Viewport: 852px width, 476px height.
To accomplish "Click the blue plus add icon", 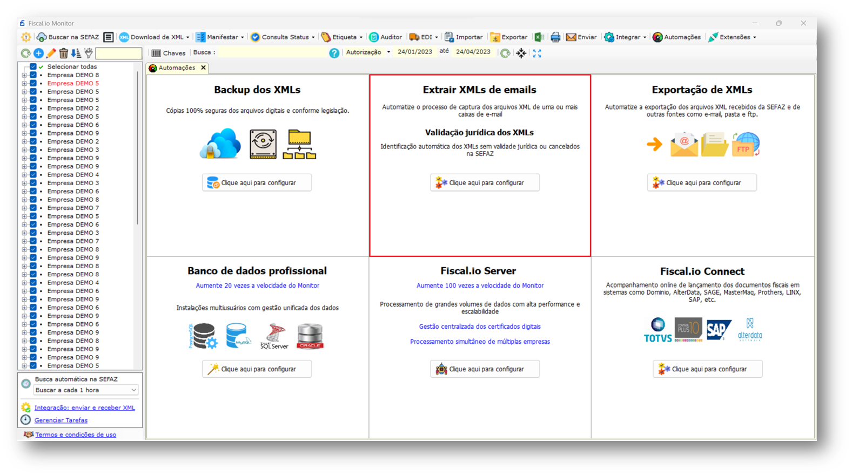I will click(38, 53).
